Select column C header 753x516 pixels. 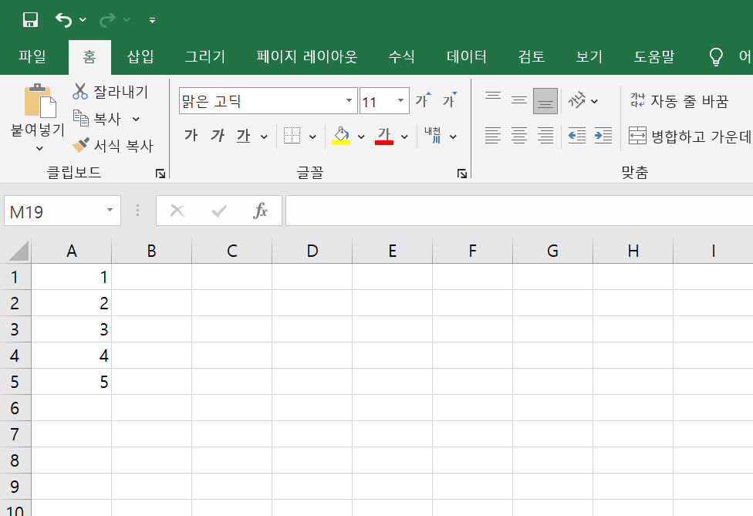point(232,251)
